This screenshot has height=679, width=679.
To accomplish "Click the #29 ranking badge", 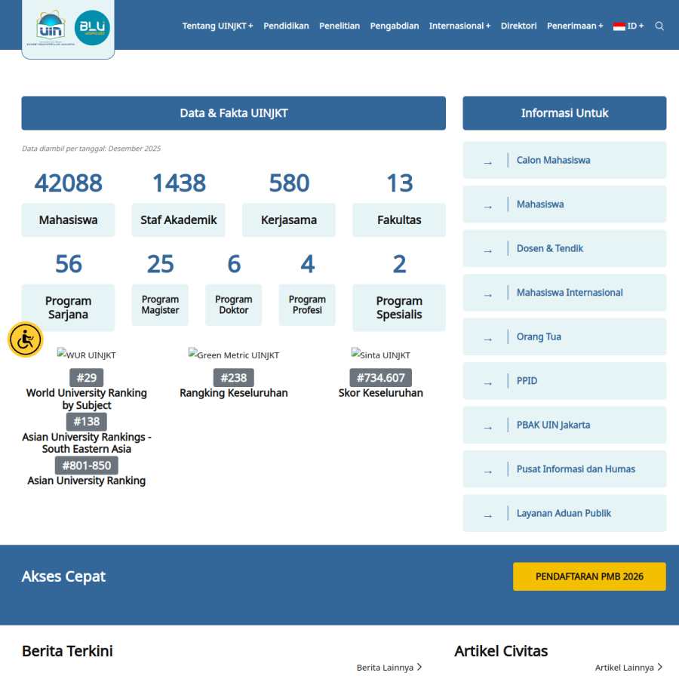I will [87, 378].
